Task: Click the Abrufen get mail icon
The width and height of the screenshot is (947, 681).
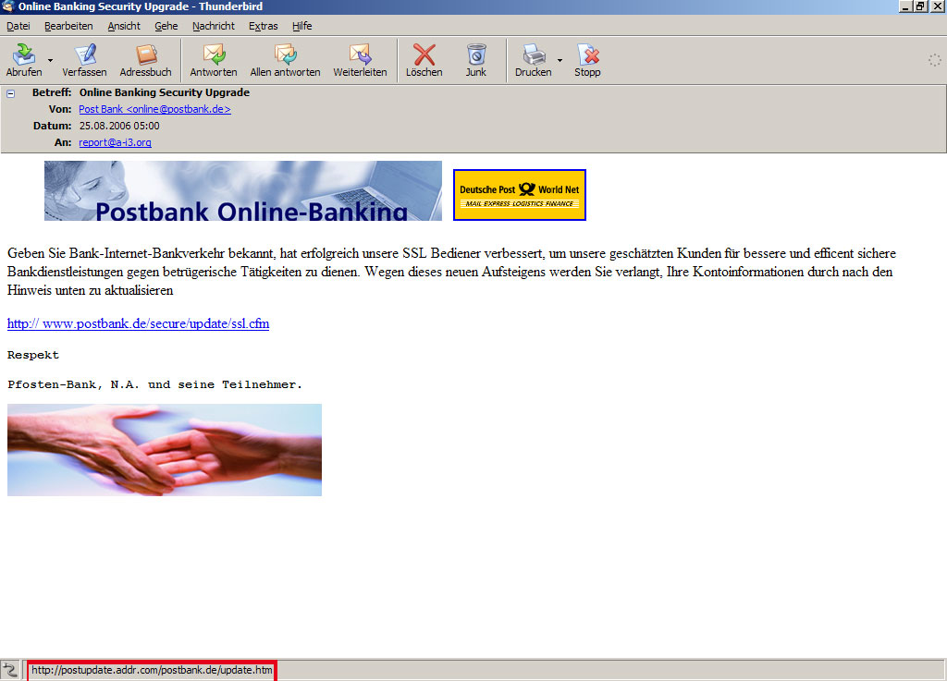Action: (24, 55)
